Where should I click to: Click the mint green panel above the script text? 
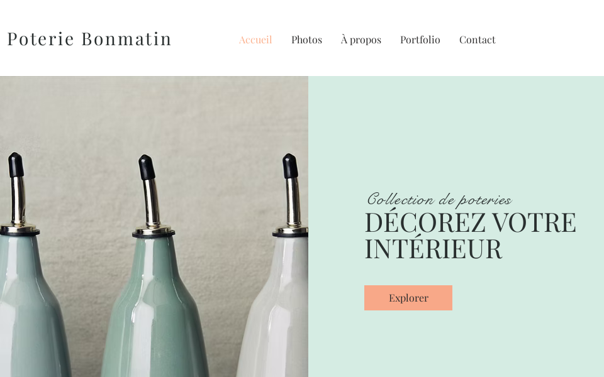point(456,131)
